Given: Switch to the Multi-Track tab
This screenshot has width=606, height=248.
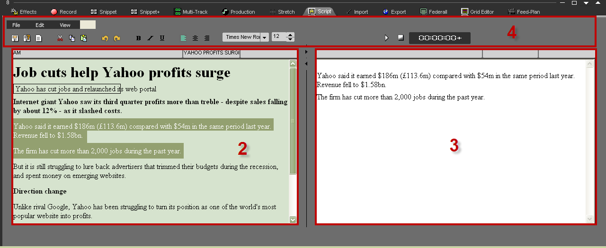Looking at the screenshot, I should [191, 12].
